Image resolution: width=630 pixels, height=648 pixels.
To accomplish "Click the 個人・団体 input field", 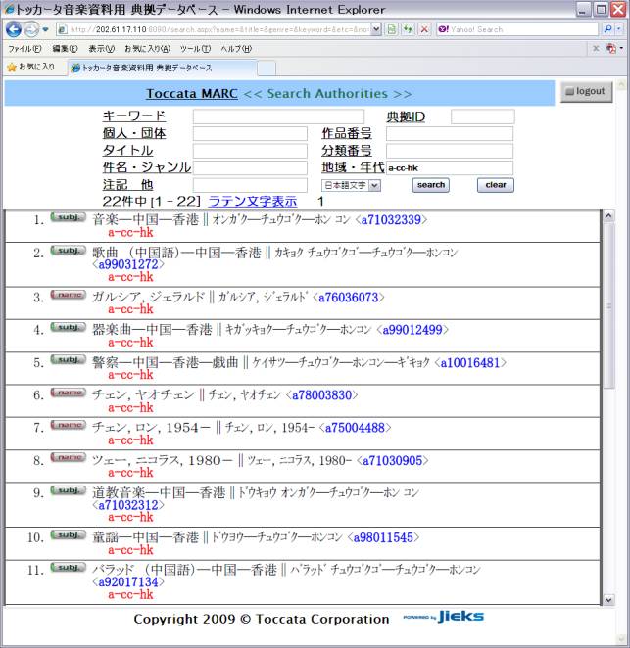I will pos(250,133).
